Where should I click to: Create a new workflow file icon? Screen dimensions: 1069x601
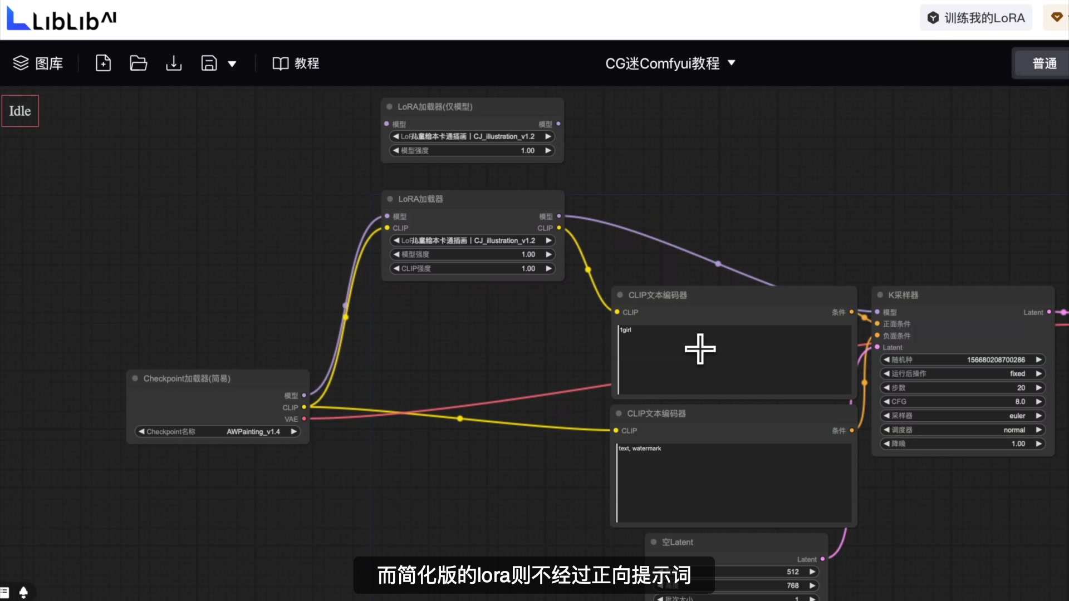point(103,63)
